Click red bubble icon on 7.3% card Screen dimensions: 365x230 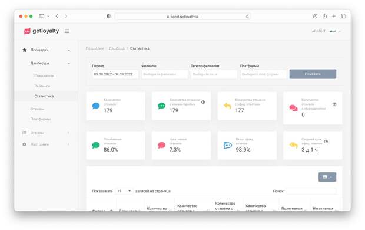pyautogui.click(x=161, y=145)
